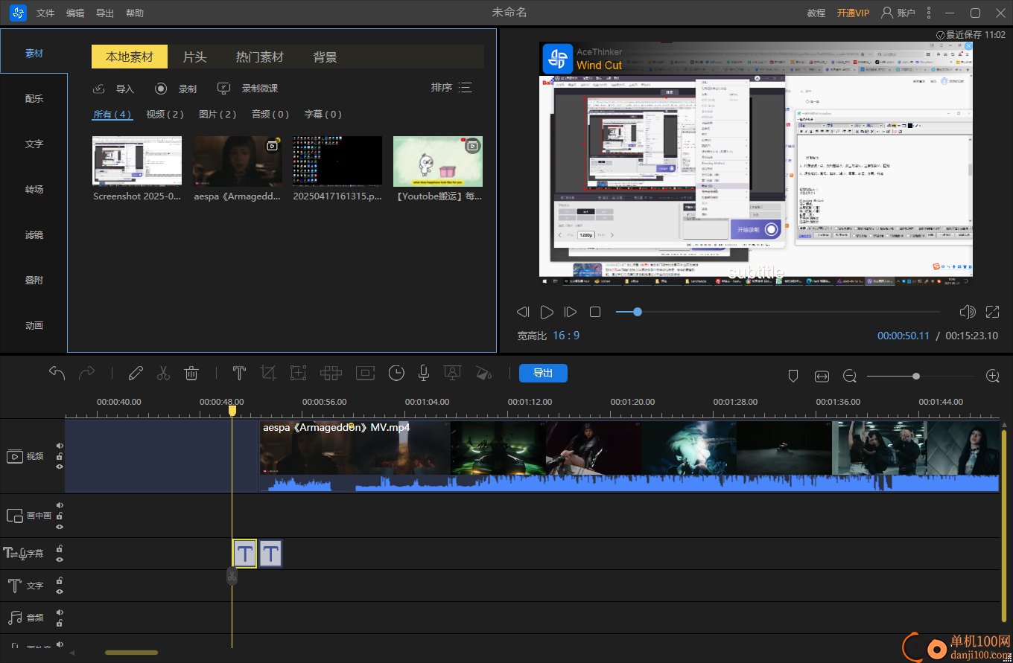Lock the 视频 track
Viewport: 1013px width, 663px height.
(60, 456)
